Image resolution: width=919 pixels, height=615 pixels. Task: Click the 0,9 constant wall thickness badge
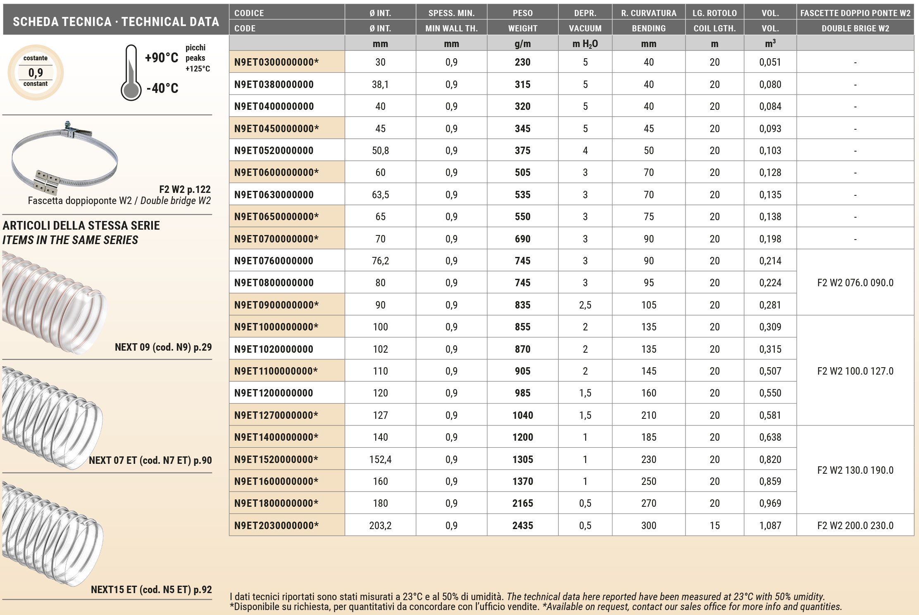36,72
